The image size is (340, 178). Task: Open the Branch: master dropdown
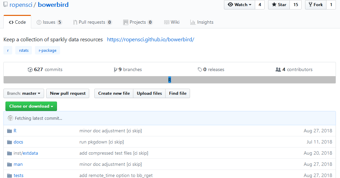click(x=24, y=93)
